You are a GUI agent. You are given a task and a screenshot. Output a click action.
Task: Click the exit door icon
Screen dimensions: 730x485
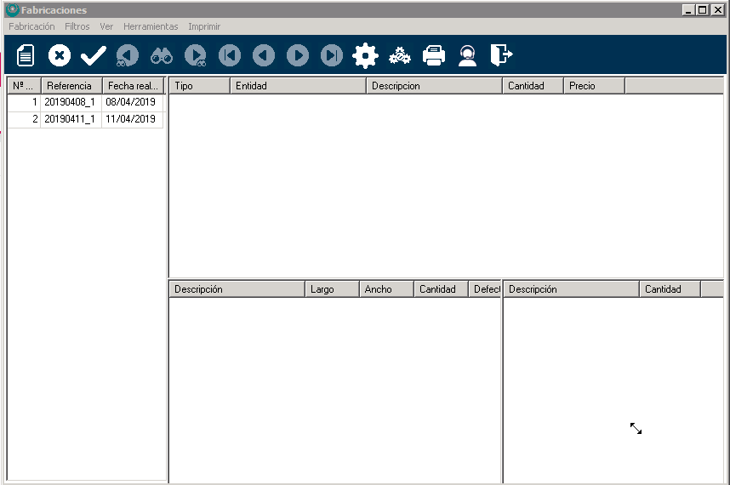[501, 56]
